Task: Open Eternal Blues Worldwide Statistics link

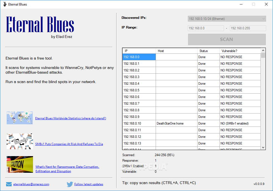Action: [x=71, y=118]
